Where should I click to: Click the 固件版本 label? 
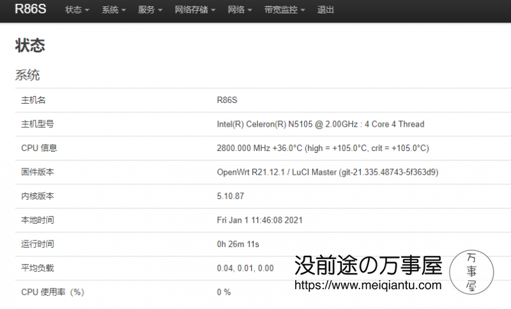click(x=38, y=172)
